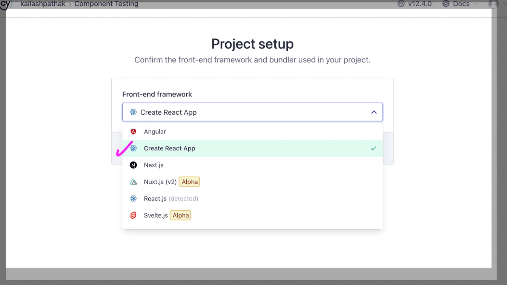Click the user avatar icon in header
Screen dimensions: 507x285
[x=493, y=4]
